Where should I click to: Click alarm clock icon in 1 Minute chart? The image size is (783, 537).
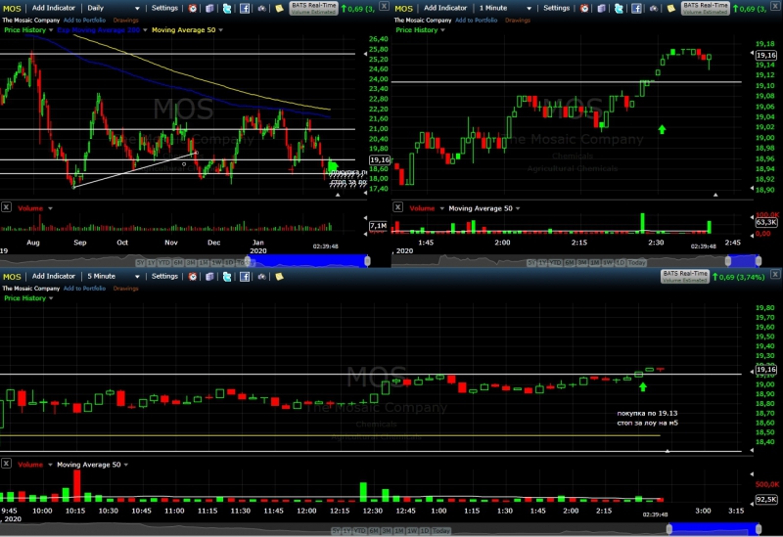(584, 9)
